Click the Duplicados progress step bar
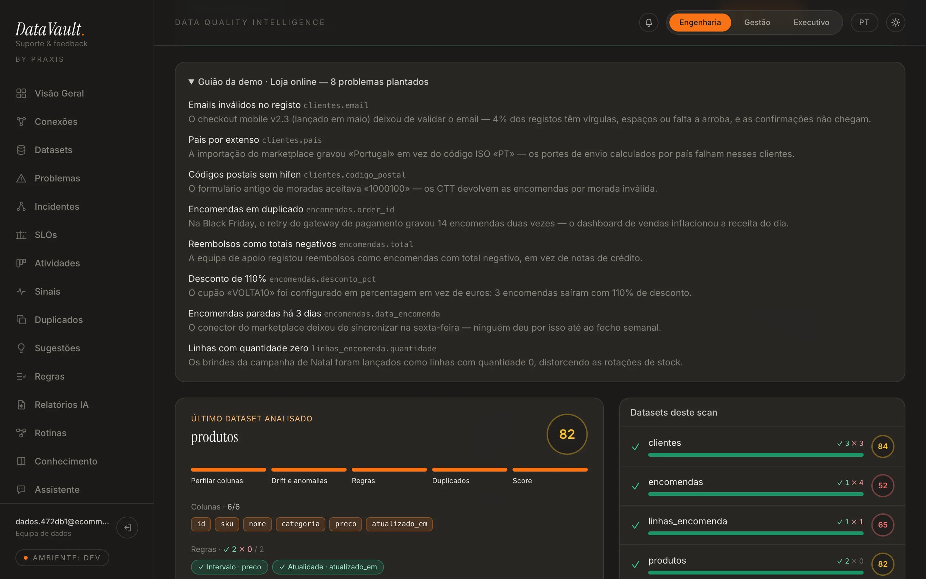This screenshot has width=926, height=579. pos(469,470)
